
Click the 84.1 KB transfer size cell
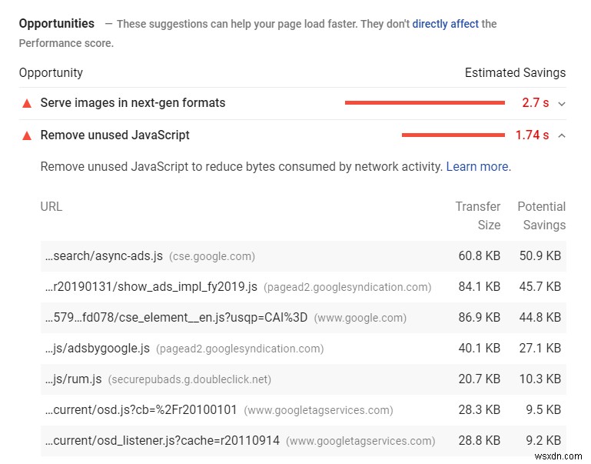point(479,287)
